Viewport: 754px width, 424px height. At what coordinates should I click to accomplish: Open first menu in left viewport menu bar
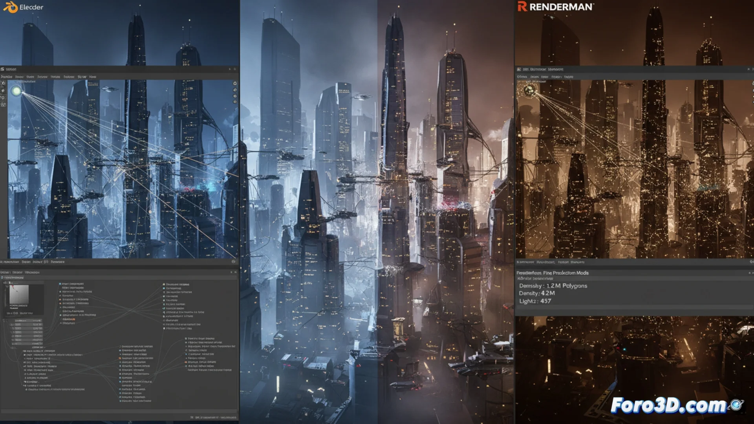click(x=7, y=77)
